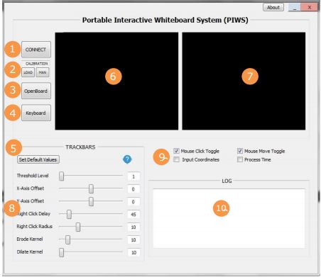
Task: Click the X-Axis Offset value field
Action: click(134, 189)
